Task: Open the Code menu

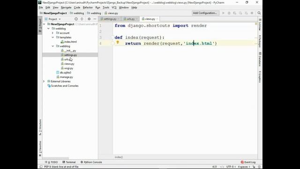Action: 77,8
